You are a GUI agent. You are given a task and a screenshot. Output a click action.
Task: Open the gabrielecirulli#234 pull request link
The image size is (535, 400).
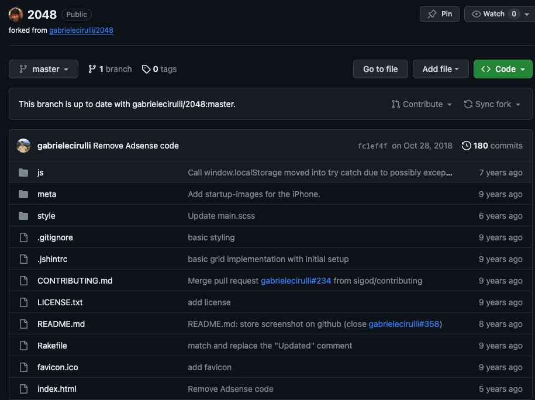[296, 281]
